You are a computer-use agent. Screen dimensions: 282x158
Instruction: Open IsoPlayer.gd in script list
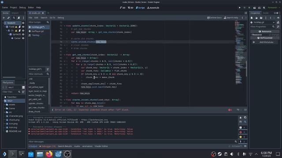tap(37, 31)
